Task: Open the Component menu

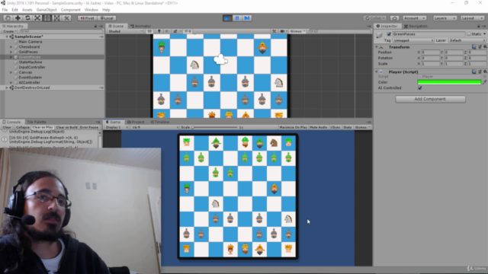Action: (71, 10)
